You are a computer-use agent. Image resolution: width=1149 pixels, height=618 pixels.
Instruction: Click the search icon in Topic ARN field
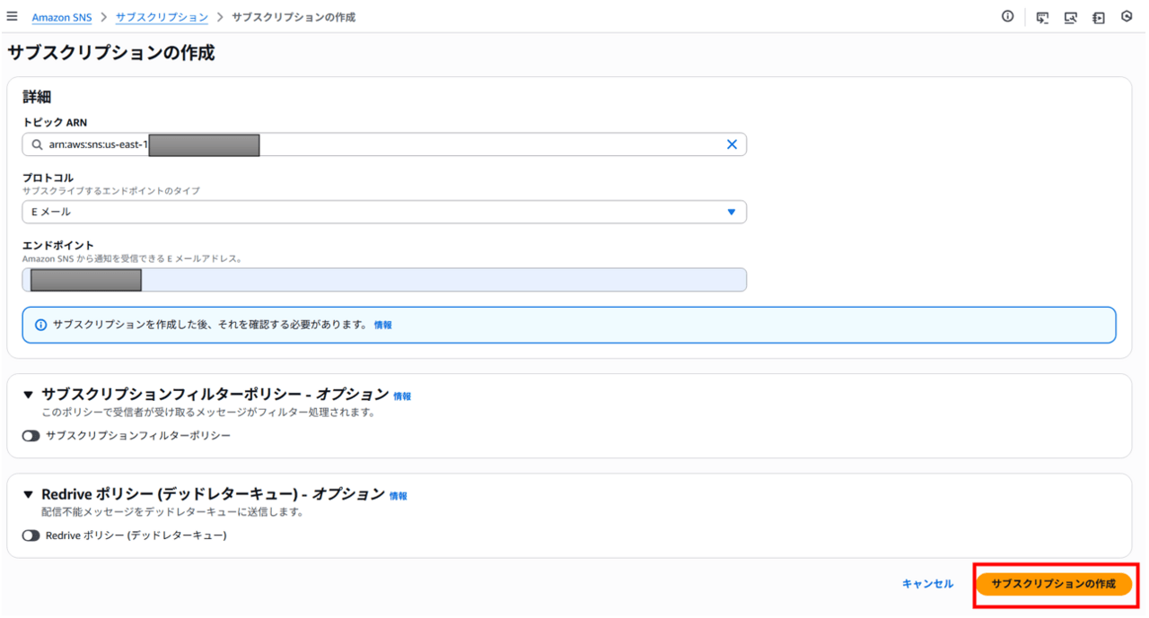[37, 144]
